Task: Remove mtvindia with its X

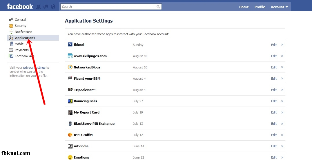Action: [282, 146]
